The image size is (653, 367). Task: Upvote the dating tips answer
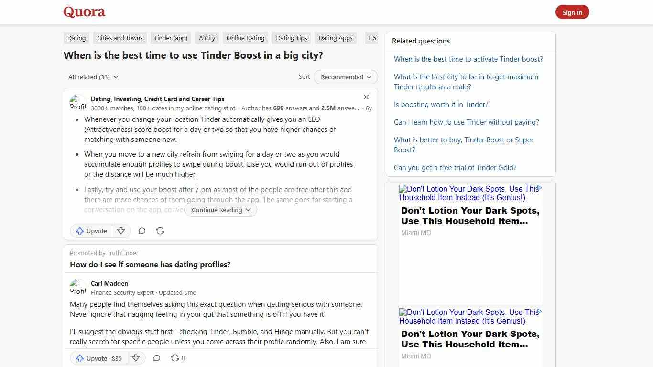click(91, 231)
